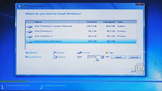162x91 pixels.
Task: Click the System type cell
Action: [121, 26]
